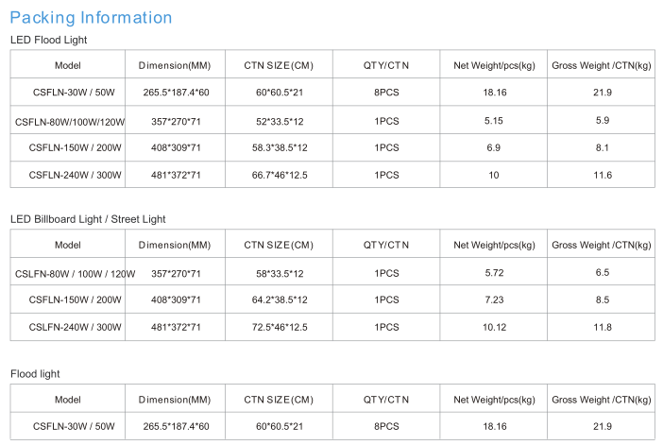Click the gross weight value 11.8
Image resolution: width=663 pixels, height=445 pixels.
tap(603, 327)
